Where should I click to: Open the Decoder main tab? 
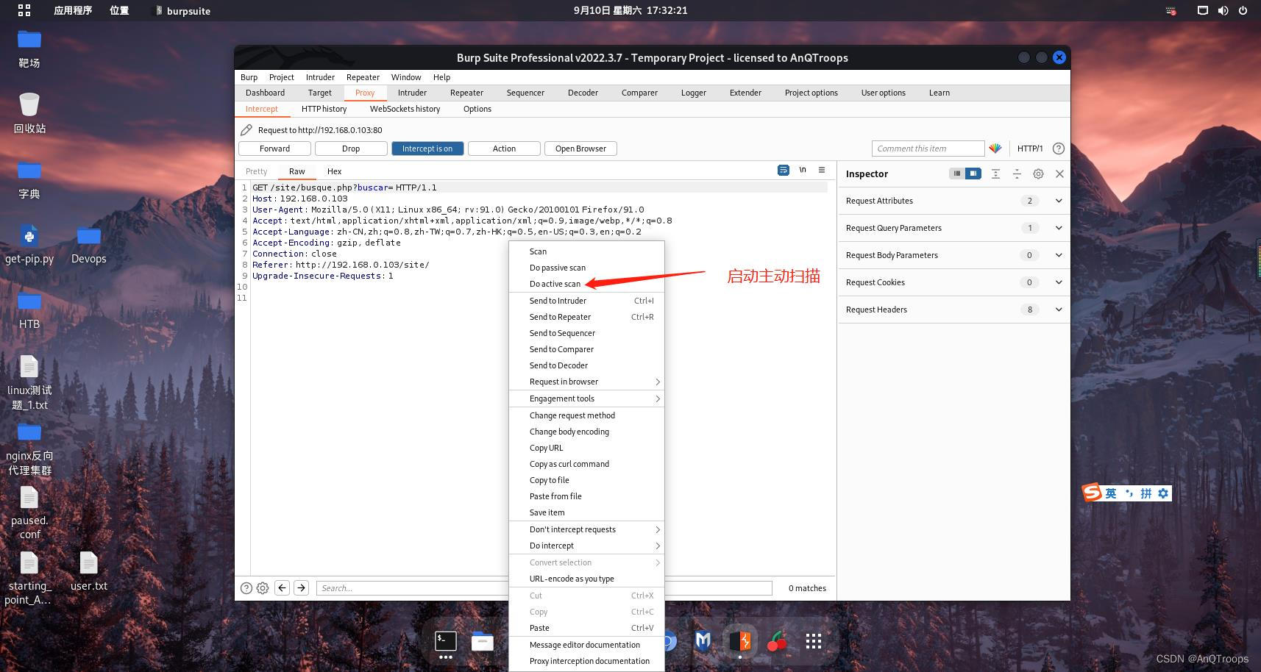[583, 93]
